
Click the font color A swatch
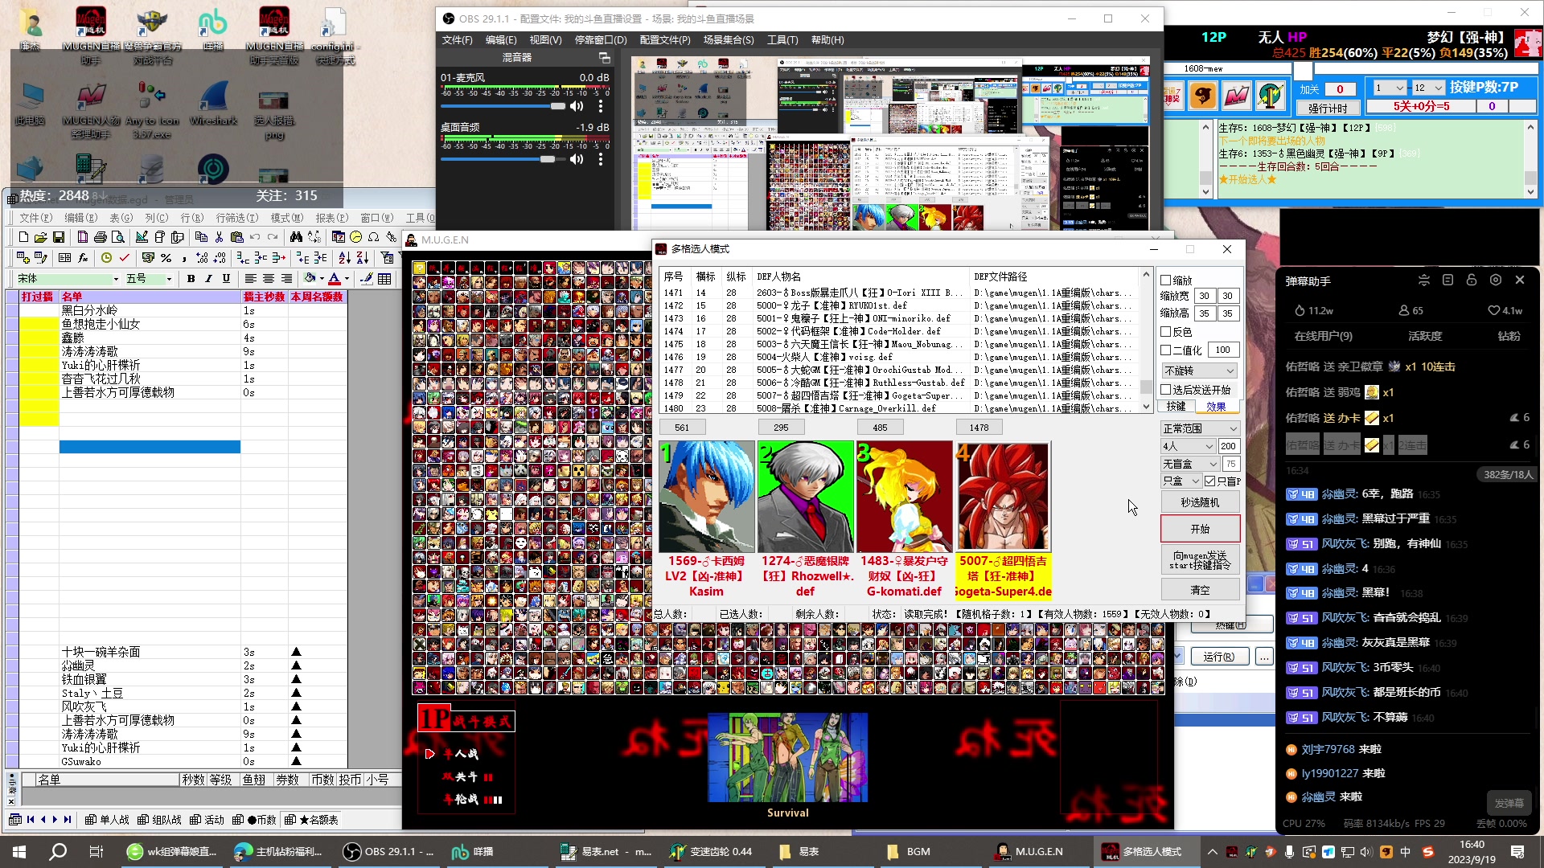pos(335,279)
